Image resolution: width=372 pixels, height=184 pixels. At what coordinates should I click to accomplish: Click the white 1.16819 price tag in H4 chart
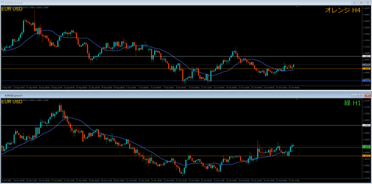tap(366, 57)
